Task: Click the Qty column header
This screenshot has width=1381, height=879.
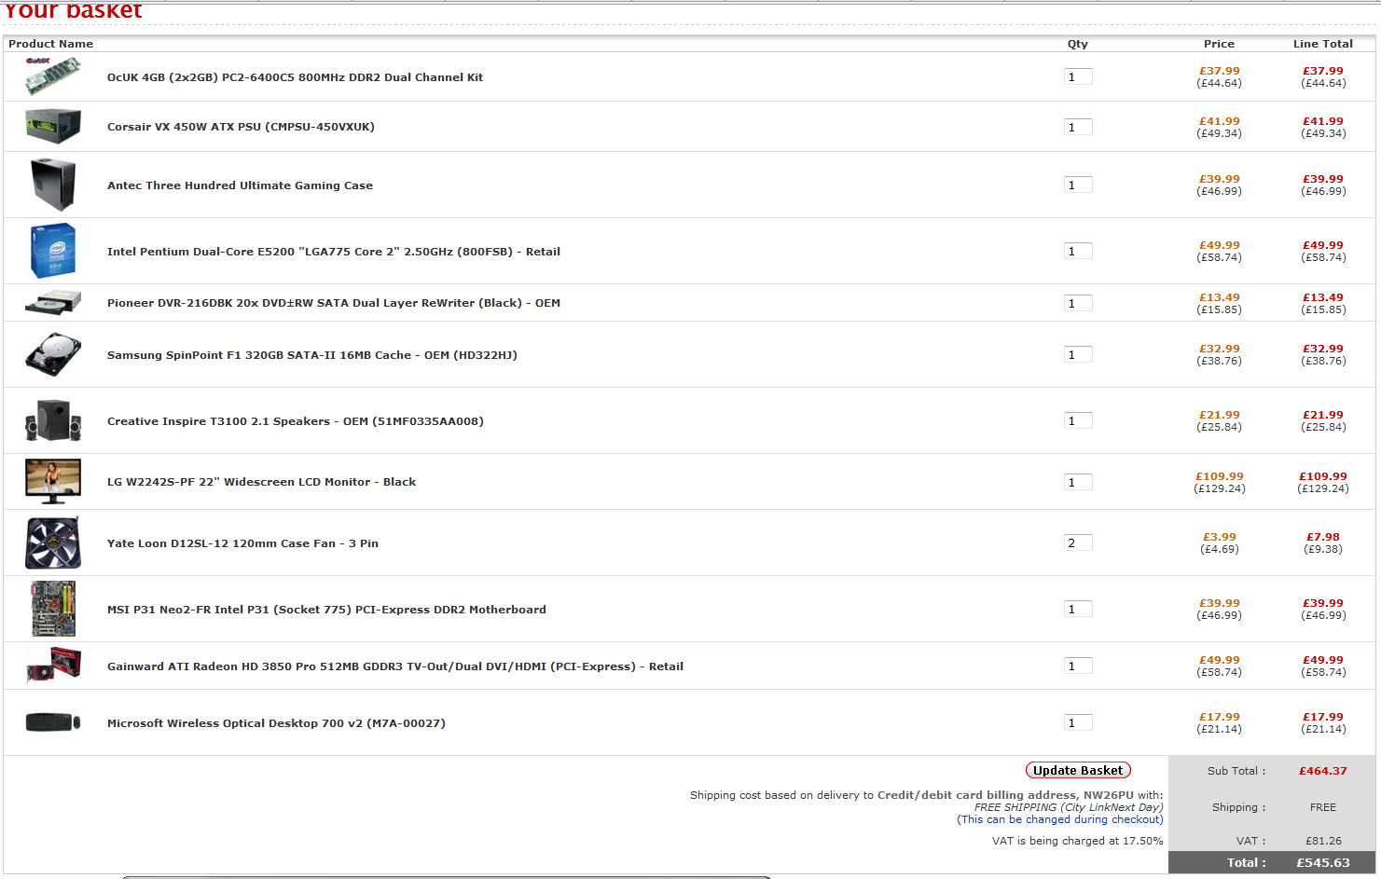Action: [x=1078, y=44]
